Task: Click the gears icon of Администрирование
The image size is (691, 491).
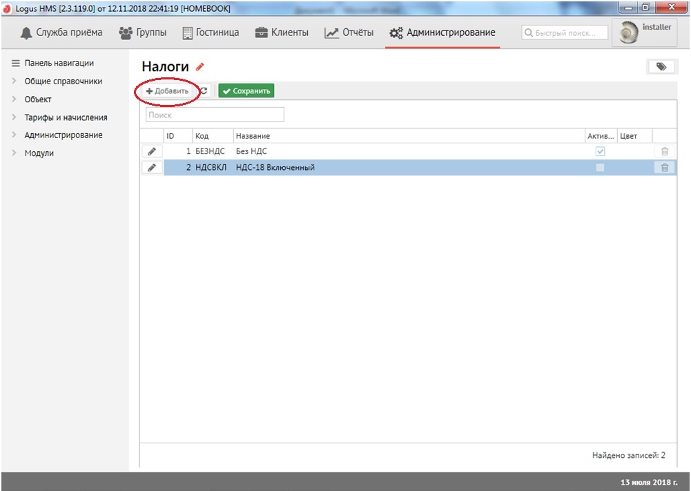Action: pos(396,33)
